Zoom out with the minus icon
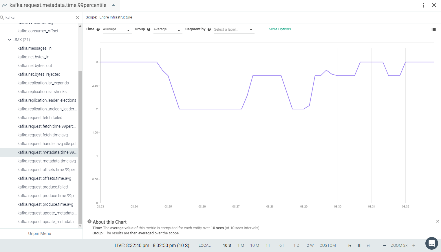 tap(385, 246)
